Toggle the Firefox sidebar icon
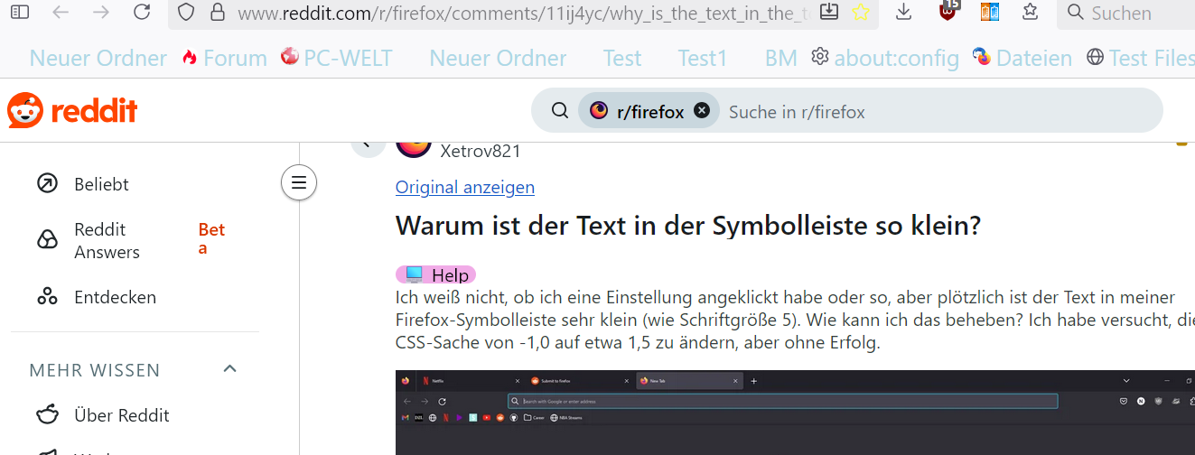Screen dimensions: 1195x455 point(20,12)
